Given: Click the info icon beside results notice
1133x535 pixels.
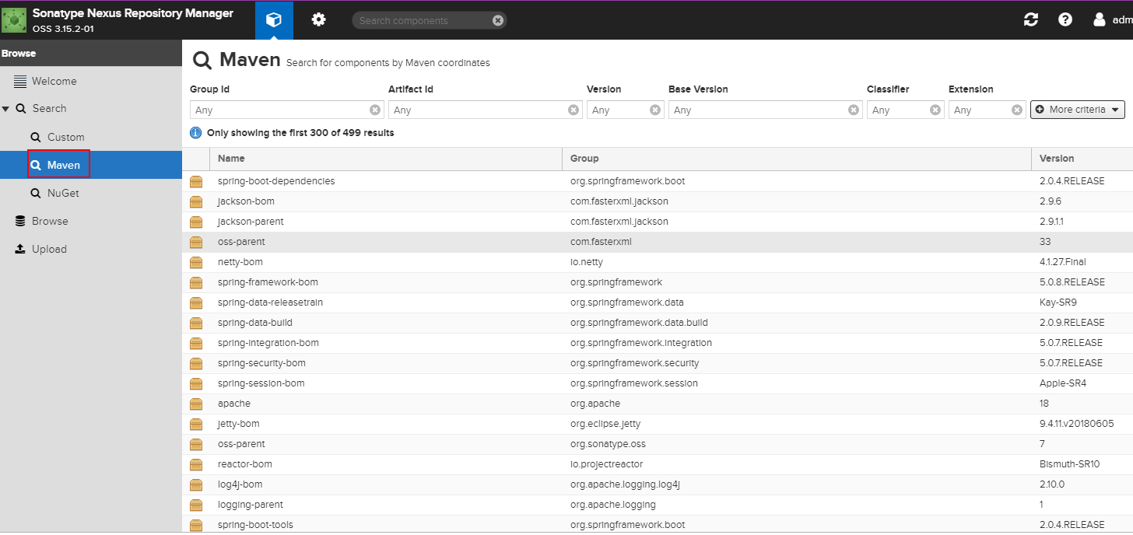Looking at the screenshot, I should 196,133.
